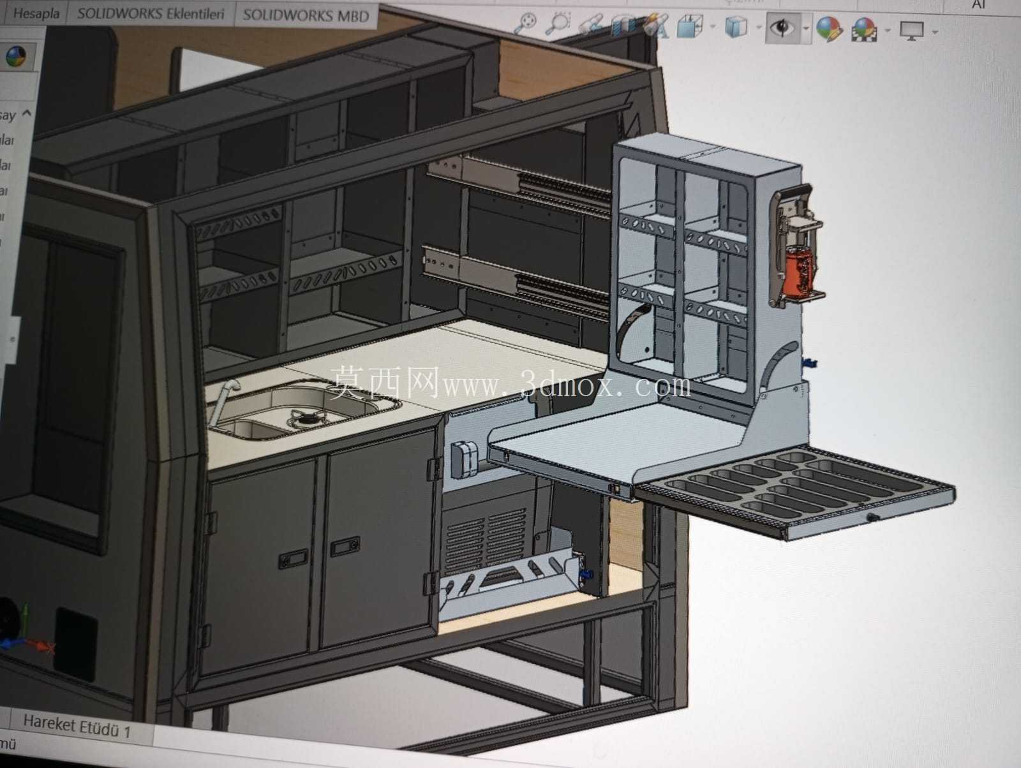The height and width of the screenshot is (768, 1021).
Task: Expand the Hide/Show Items dropdown arrow
Action: point(805,29)
